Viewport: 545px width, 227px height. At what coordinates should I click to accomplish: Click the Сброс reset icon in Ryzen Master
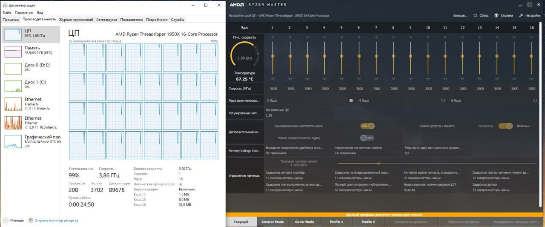pos(476,15)
